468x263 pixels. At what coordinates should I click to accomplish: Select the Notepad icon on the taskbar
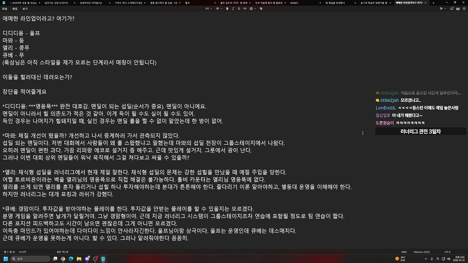(103, 259)
